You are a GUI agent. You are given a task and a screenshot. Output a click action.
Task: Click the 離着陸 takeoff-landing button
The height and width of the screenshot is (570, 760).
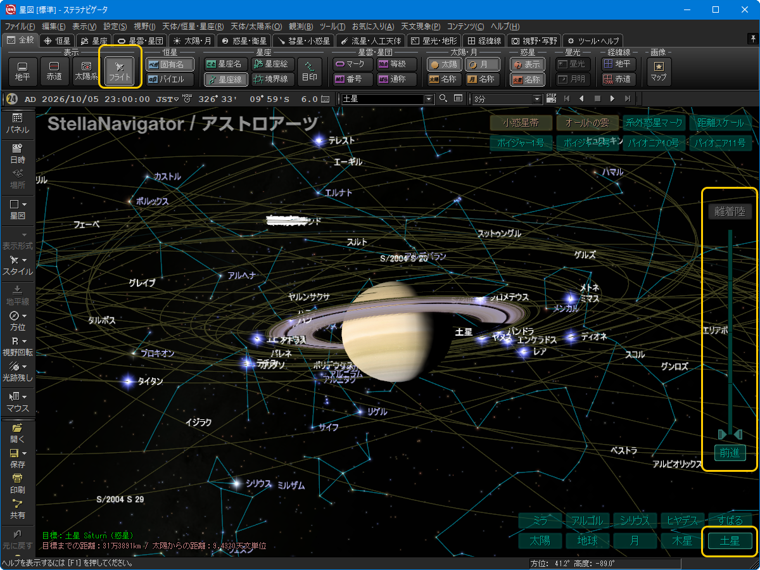click(730, 212)
